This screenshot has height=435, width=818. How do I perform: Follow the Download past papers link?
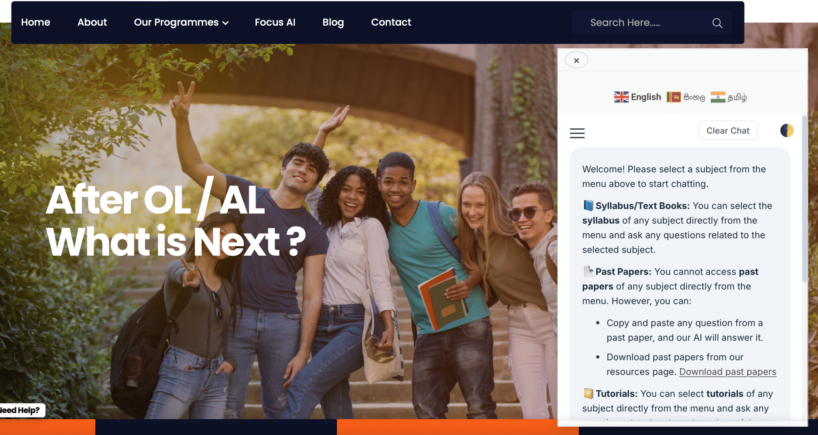point(728,372)
